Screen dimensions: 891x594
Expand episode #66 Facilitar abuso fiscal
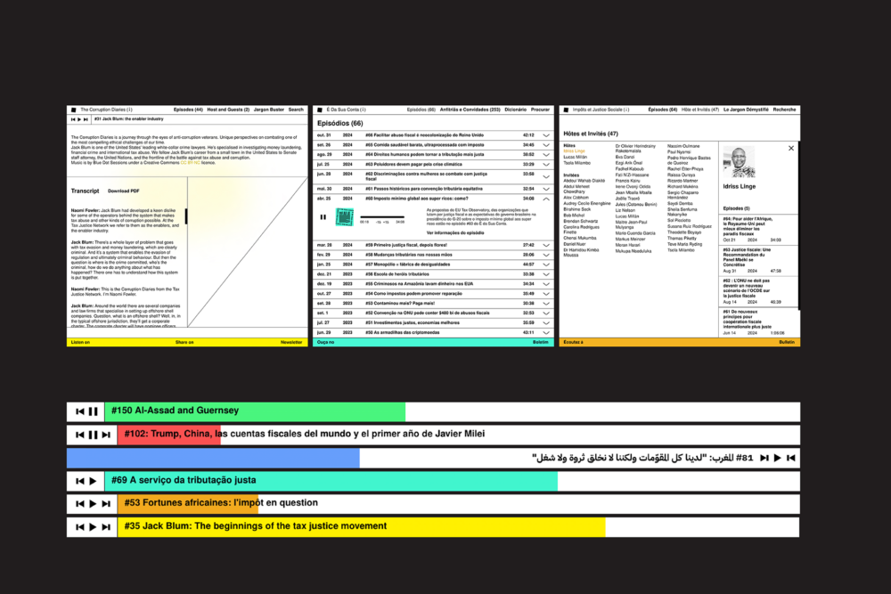[x=546, y=134]
